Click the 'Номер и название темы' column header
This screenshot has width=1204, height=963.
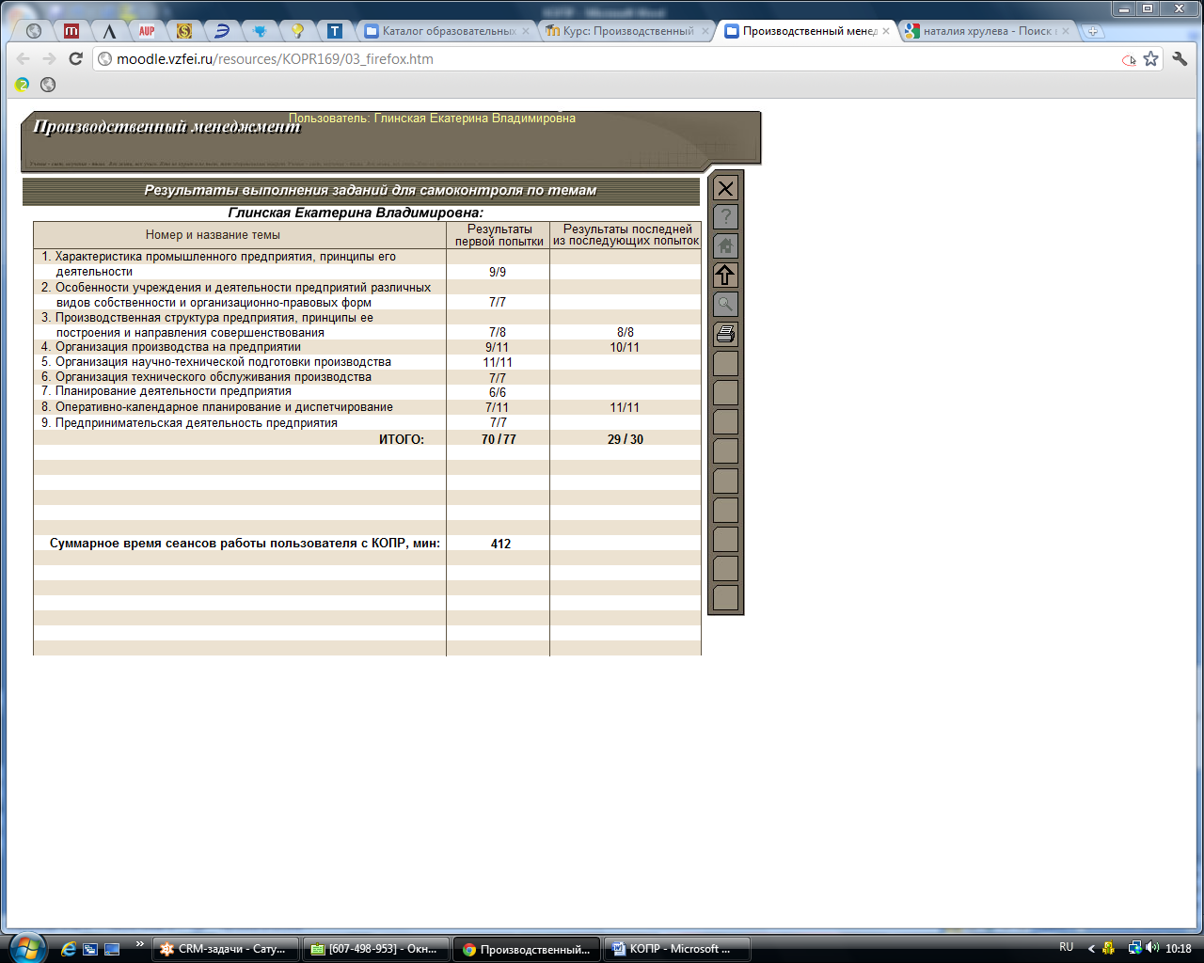pyautogui.click(x=213, y=235)
